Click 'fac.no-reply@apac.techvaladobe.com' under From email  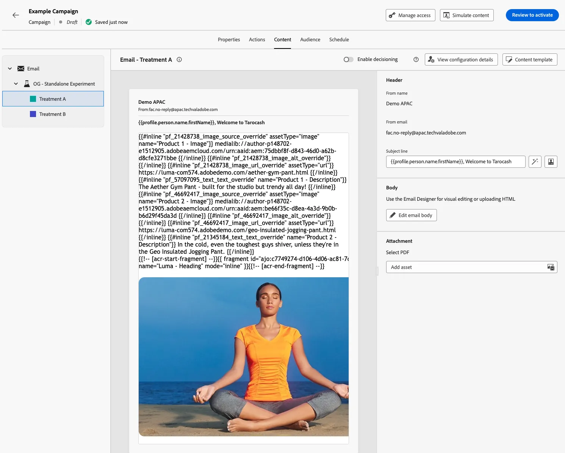(x=426, y=133)
